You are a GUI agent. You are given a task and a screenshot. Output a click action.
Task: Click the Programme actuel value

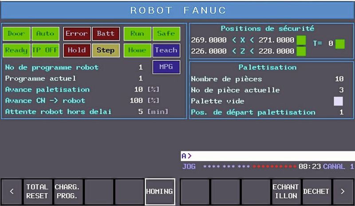pos(141,79)
